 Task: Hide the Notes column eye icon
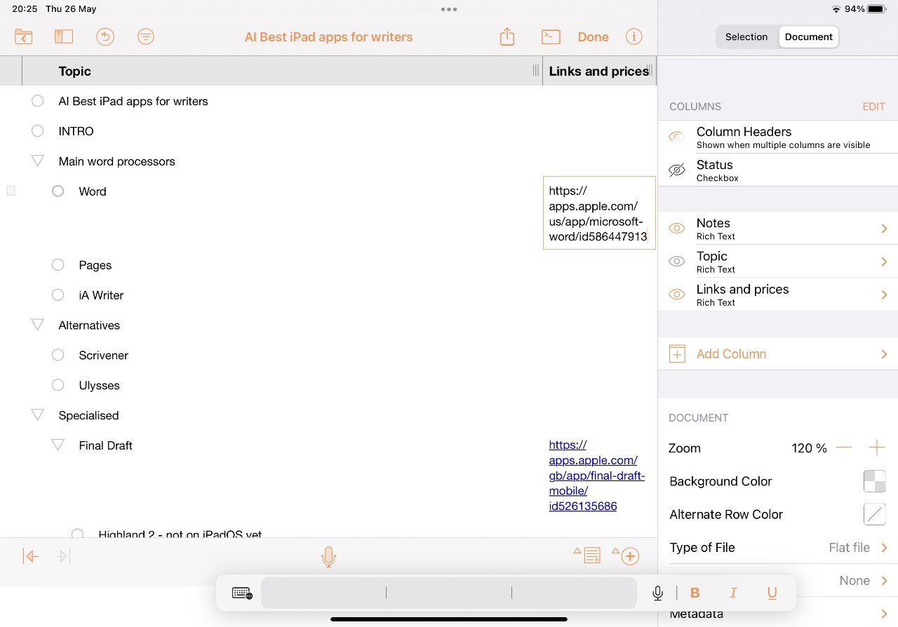point(676,229)
